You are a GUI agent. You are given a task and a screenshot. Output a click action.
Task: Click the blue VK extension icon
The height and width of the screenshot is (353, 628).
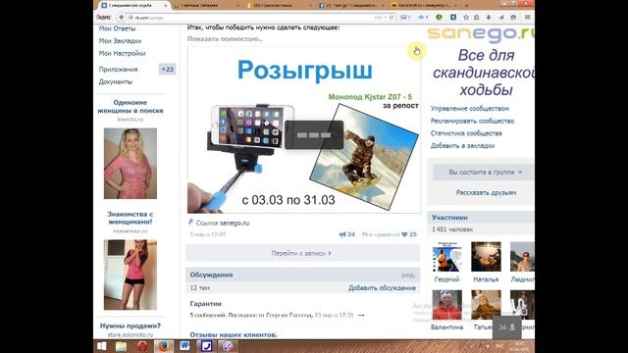coord(453,18)
